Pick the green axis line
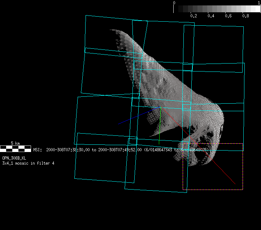261x230 pixels. click(159, 123)
